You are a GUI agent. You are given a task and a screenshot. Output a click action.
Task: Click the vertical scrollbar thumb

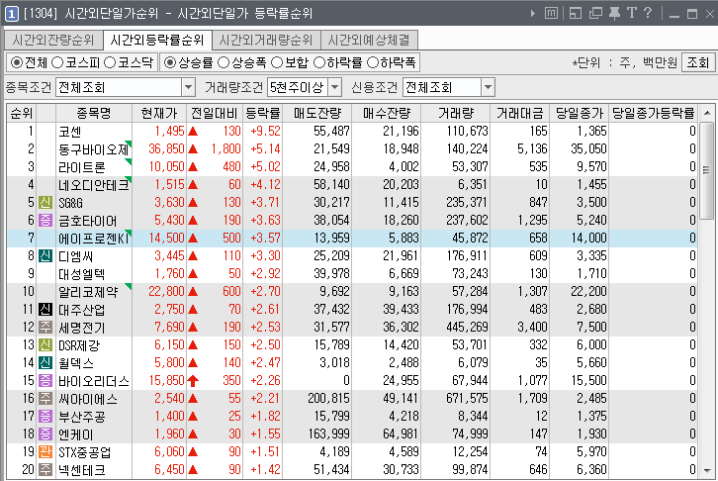point(707,170)
